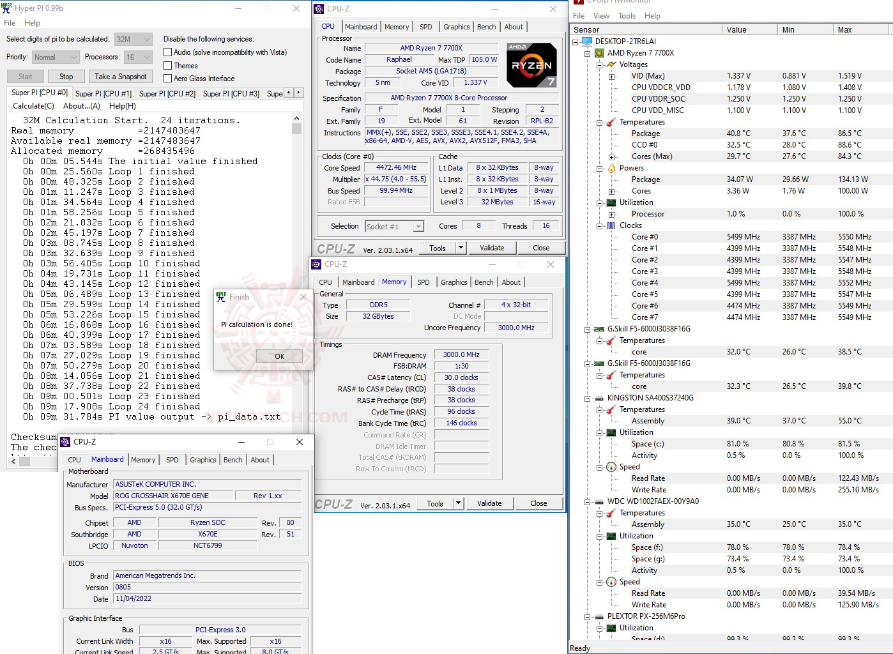Open the Tools dropdown arrow in CPU-Z CPU window
The image size is (893, 654).
click(461, 248)
